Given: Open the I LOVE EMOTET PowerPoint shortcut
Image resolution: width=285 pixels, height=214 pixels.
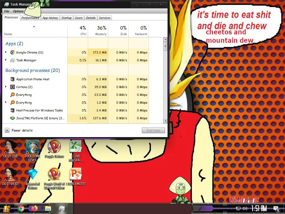Looking at the screenshot, I should click(x=76, y=176).
